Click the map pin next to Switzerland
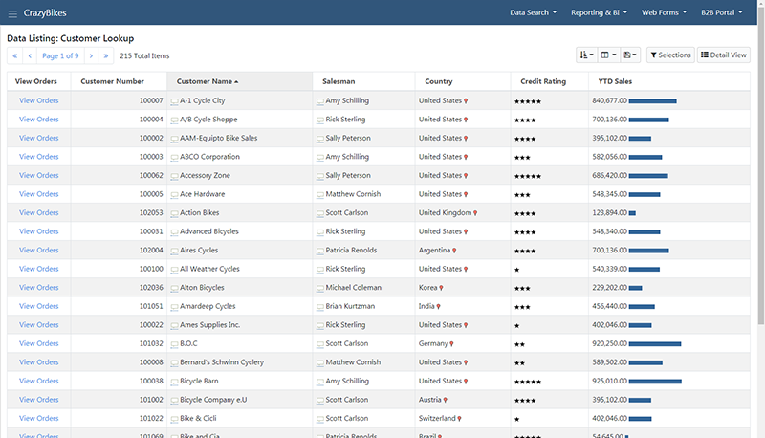Viewport: 765px width, 438px height. click(x=459, y=419)
